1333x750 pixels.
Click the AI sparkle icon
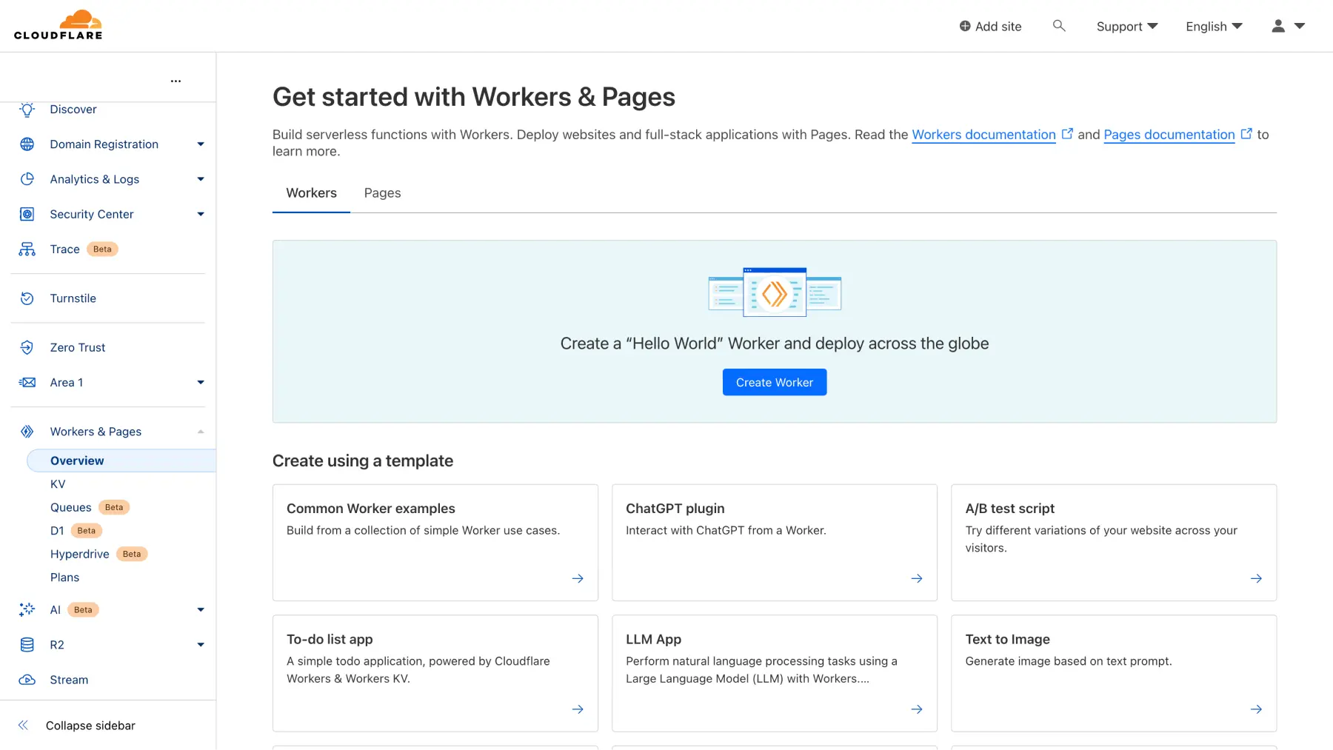pos(27,609)
